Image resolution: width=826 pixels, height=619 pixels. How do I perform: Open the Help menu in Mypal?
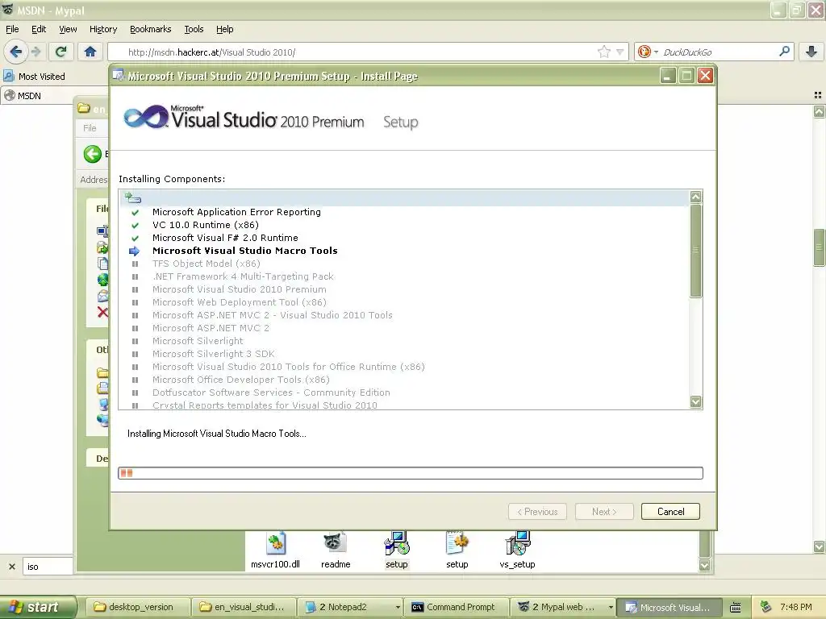[225, 30]
